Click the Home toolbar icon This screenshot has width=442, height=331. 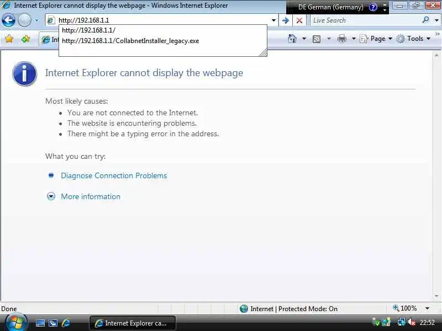[x=292, y=39]
